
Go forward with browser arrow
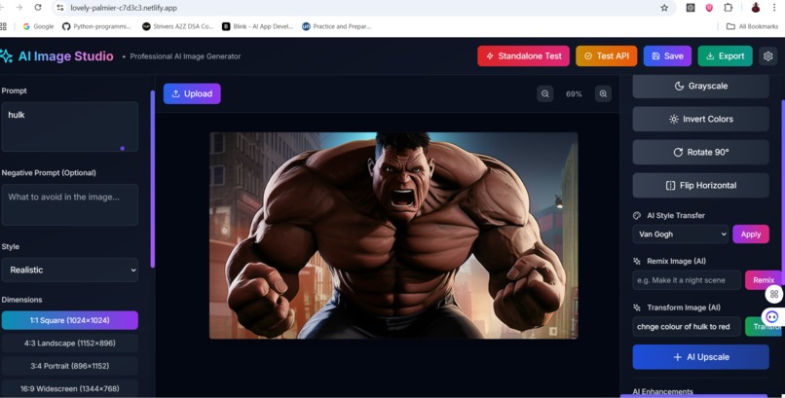point(19,8)
